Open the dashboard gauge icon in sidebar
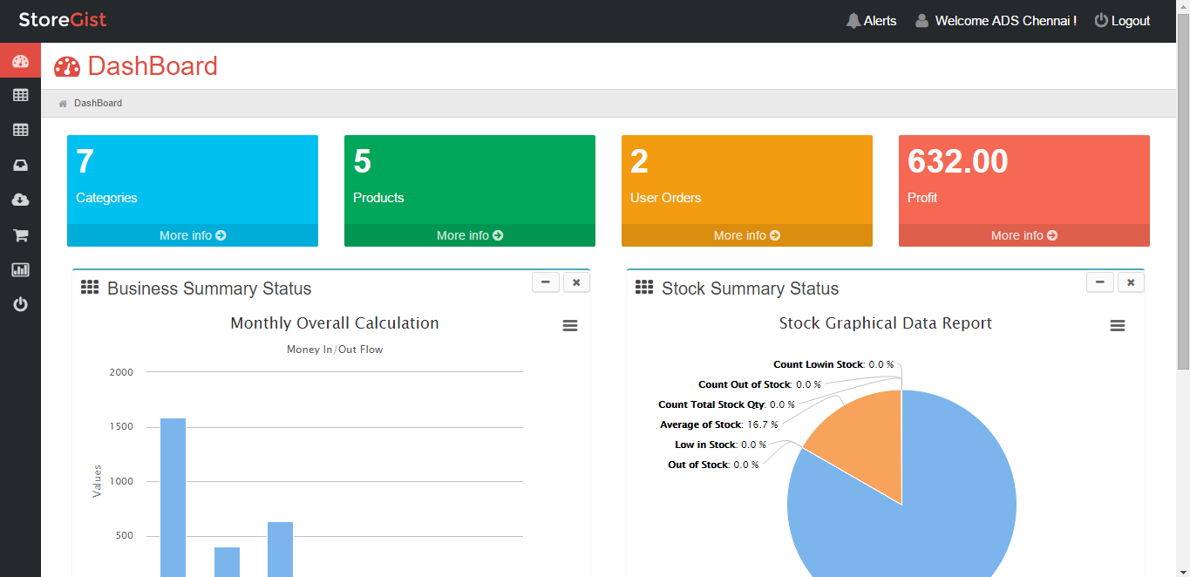The image size is (1190, 577). coord(20,60)
